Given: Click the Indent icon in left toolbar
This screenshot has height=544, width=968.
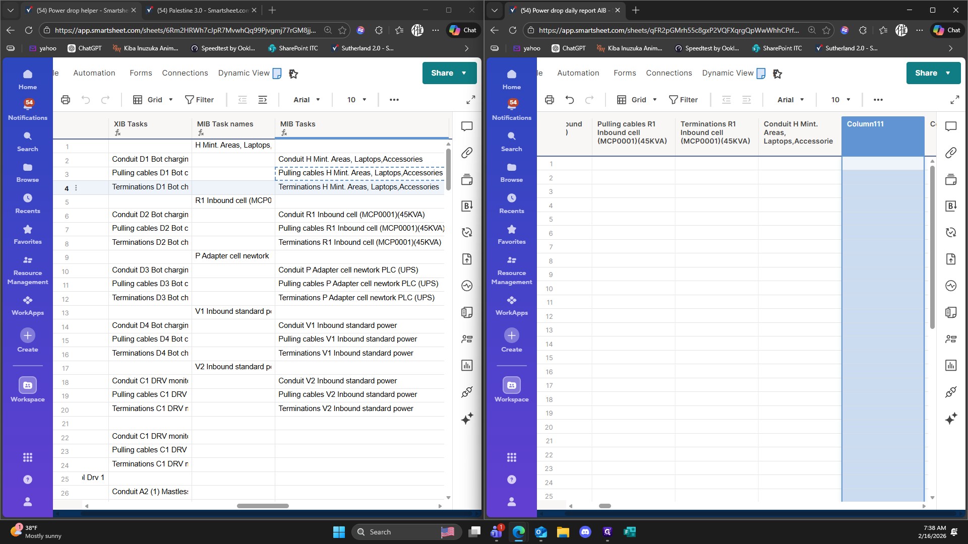Looking at the screenshot, I should tap(263, 100).
